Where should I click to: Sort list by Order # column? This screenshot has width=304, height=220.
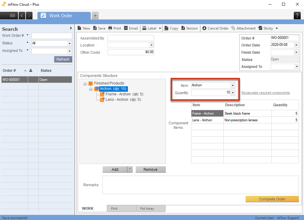click(x=9, y=71)
